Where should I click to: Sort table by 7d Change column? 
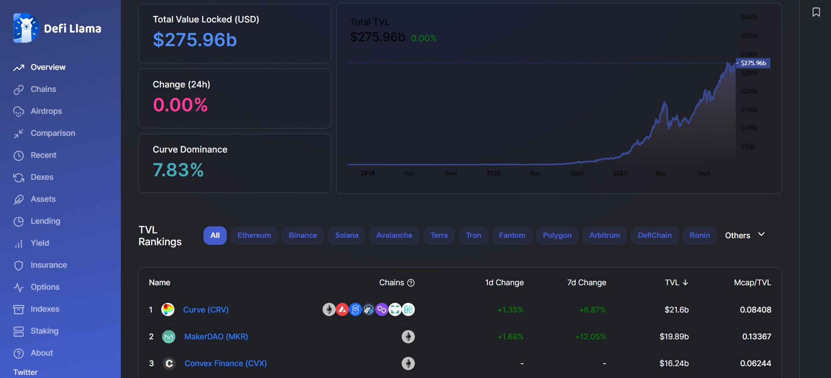click(x=587, y=283)
